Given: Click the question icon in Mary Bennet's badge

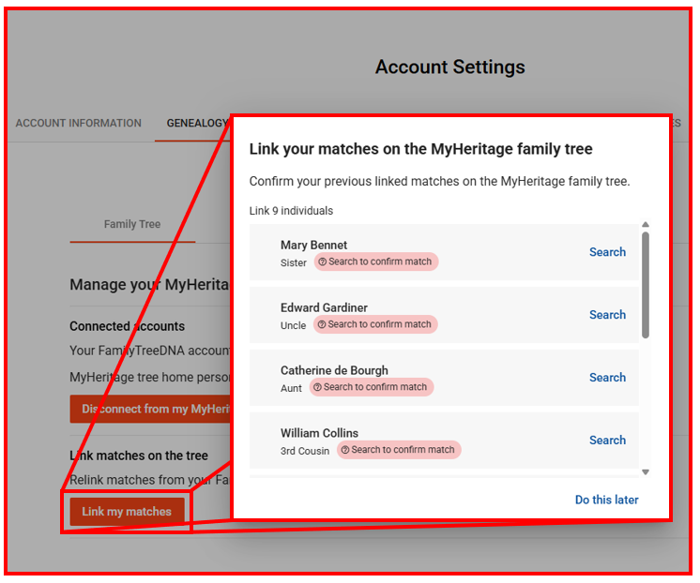Looking at the screenshot, I should tap(323, 262).
